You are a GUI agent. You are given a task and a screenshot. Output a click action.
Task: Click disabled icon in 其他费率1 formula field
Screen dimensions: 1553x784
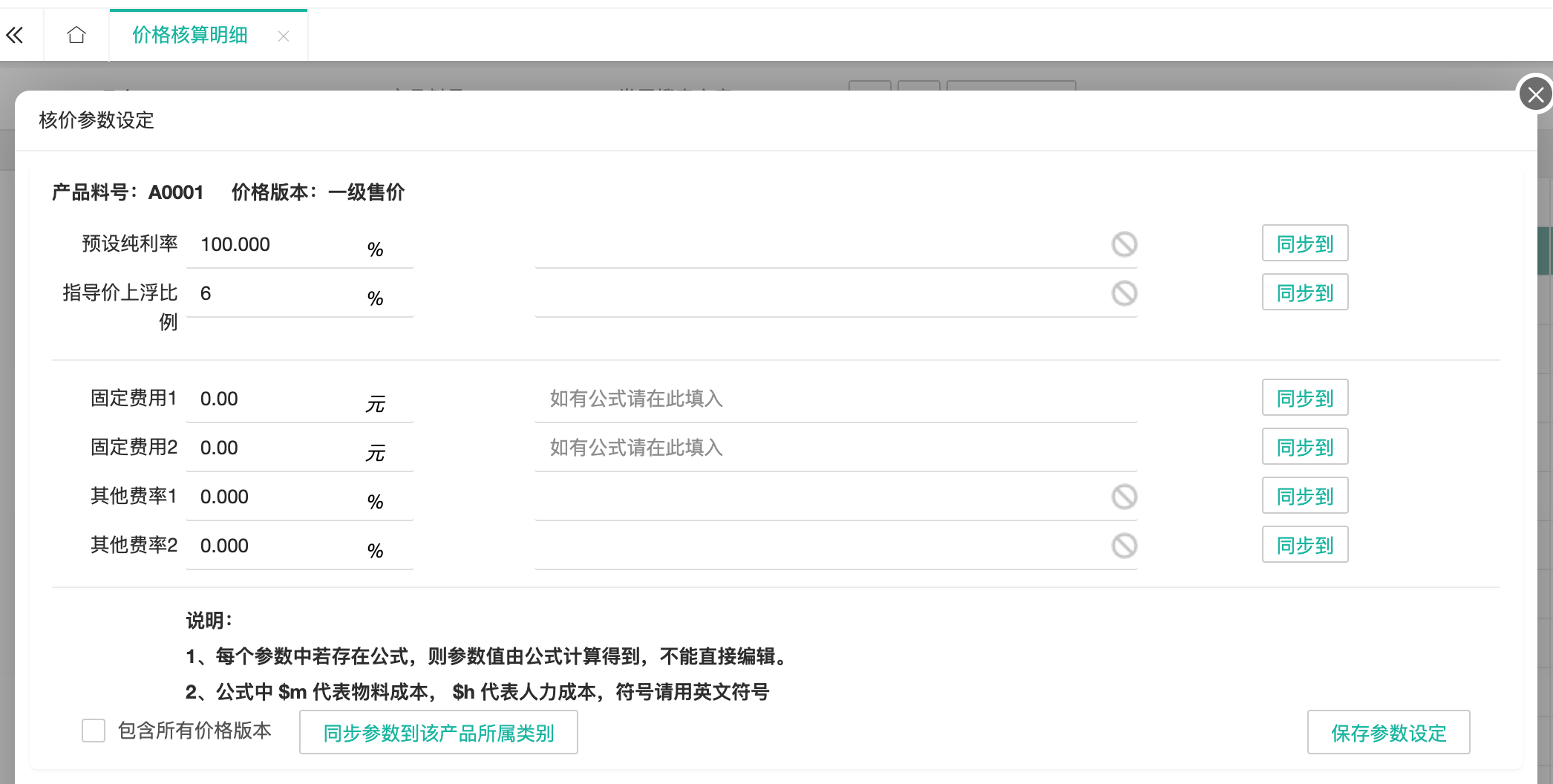[1124, 497]
